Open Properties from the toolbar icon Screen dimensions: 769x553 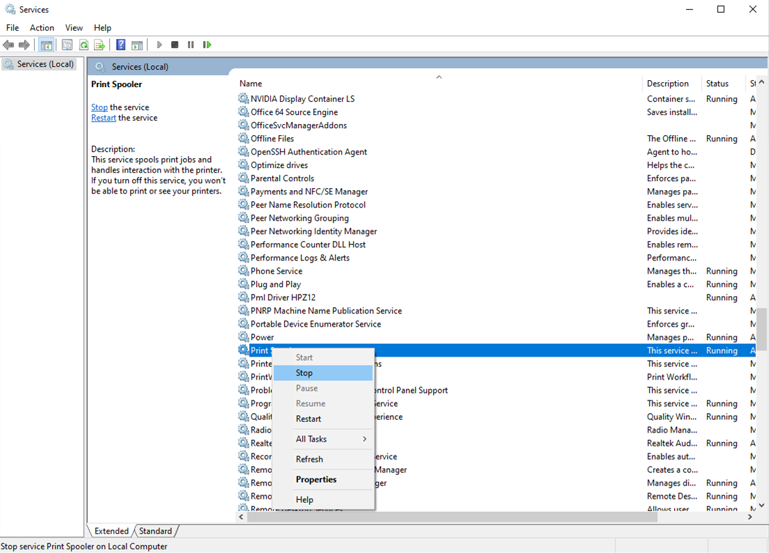point(67,45)
